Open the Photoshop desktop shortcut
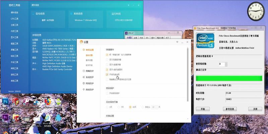This screenshot has height=134, width=268. [5, 102]
